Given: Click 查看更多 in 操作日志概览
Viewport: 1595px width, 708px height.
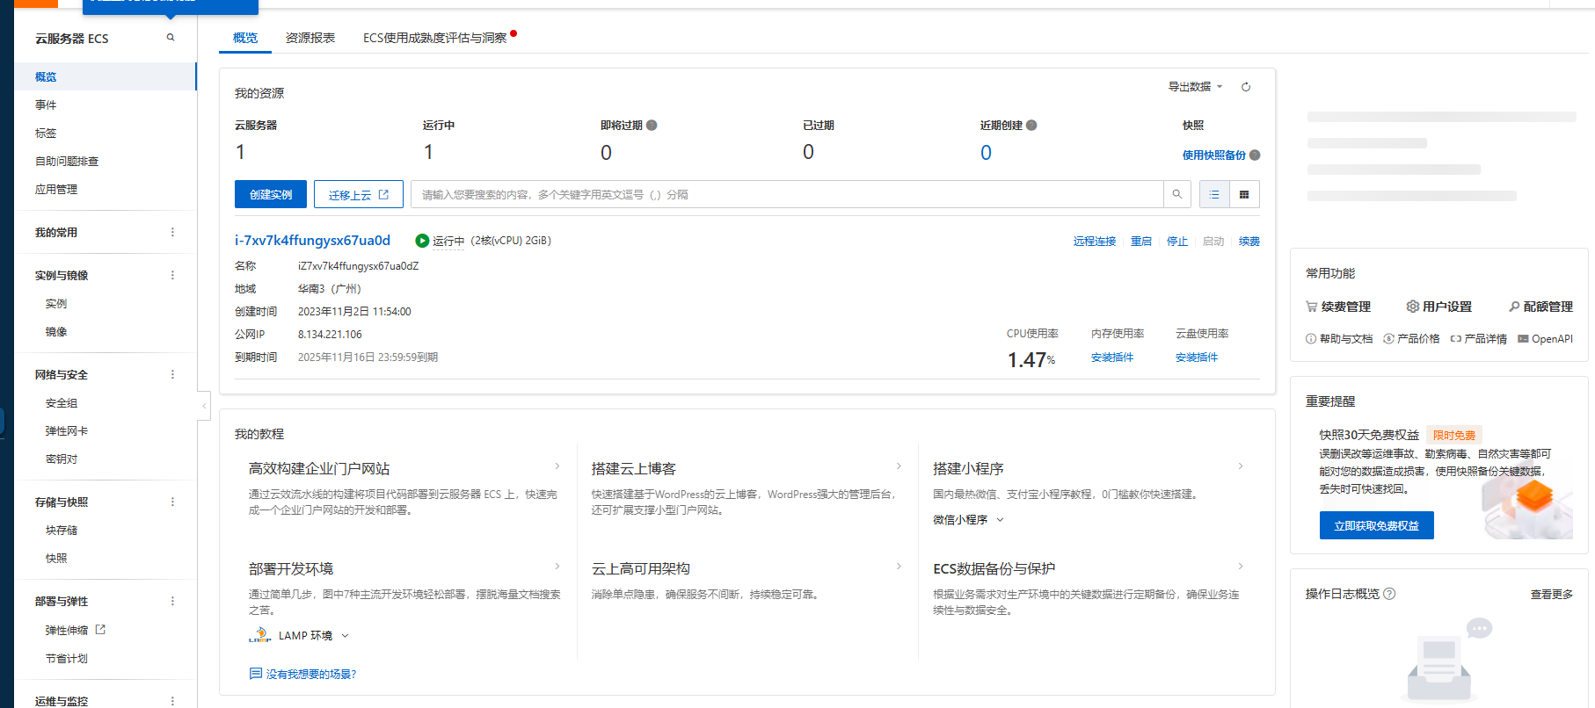Looking at the screenshot, I should (x=1552, y=595).
